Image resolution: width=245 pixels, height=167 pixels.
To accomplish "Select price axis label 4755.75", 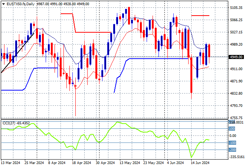I will pyautogui.click(x=236, y=118).
